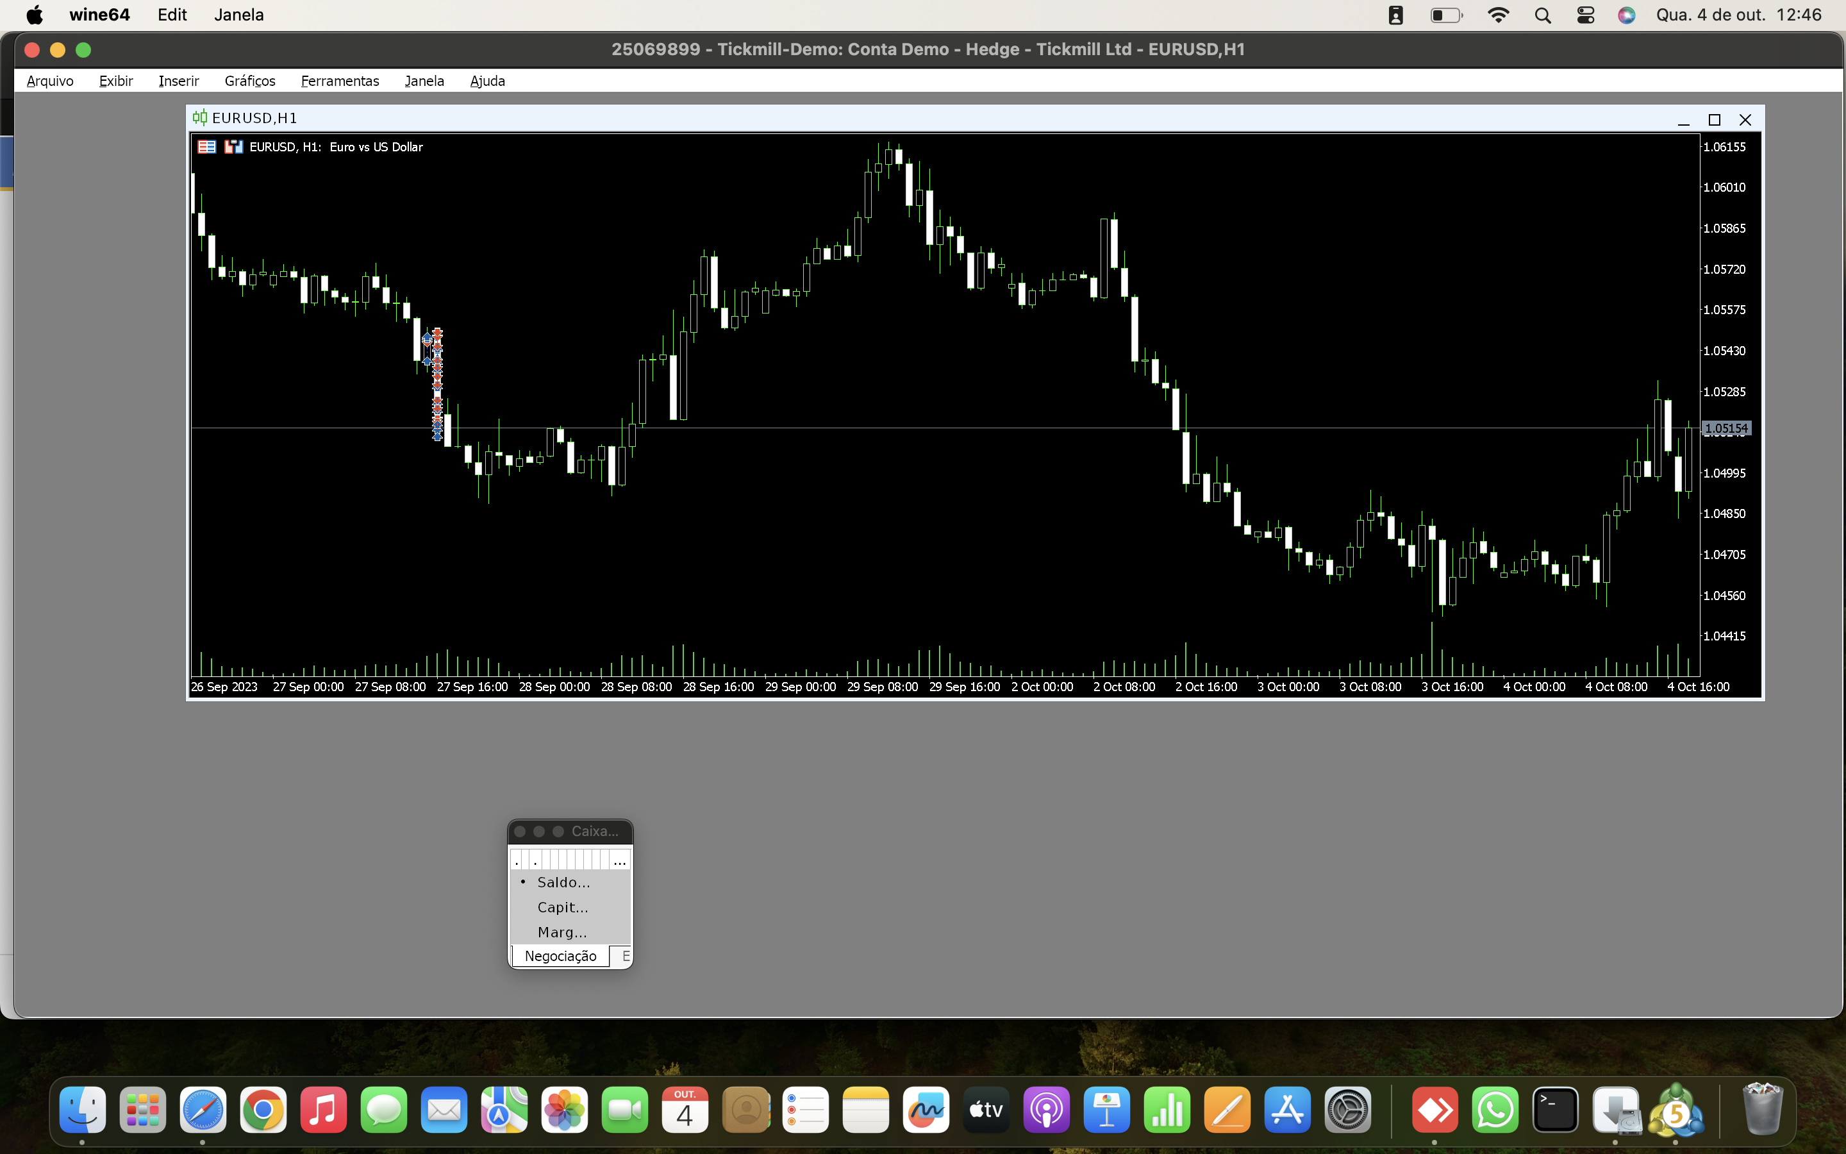This screenshot has height=1154, width=1846.
Task: Select the Capit... row in toolbox
Action: (563, 907)
